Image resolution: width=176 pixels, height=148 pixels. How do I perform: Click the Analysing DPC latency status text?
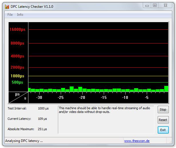tap(24, 141)
